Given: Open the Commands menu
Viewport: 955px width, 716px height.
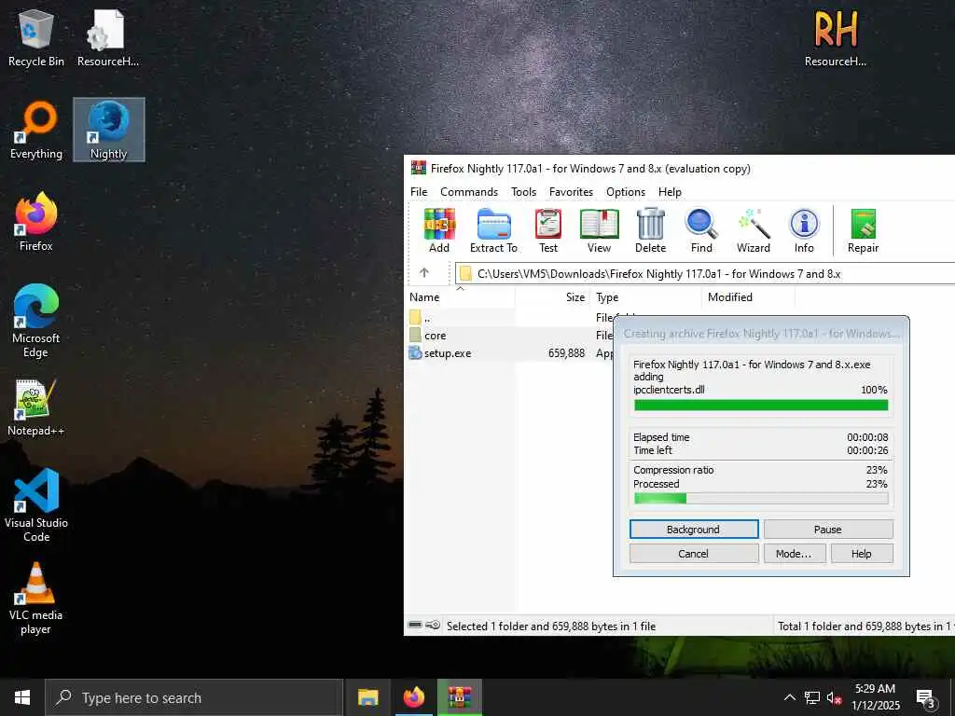Looking at the screenshot, I should point(469,192).
